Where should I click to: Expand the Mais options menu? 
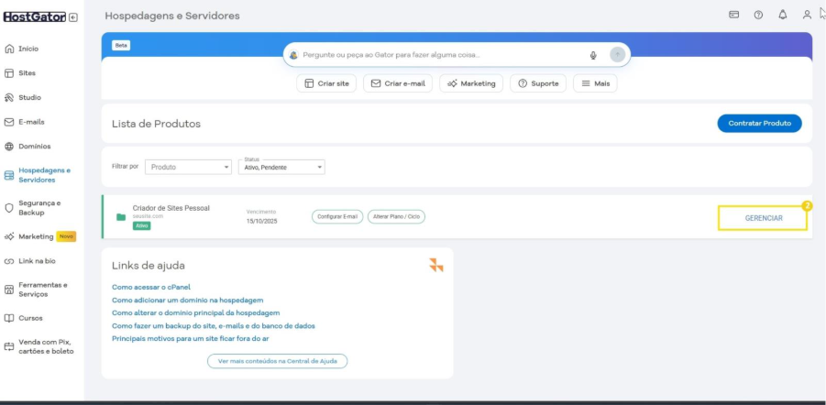click(595, 83)
